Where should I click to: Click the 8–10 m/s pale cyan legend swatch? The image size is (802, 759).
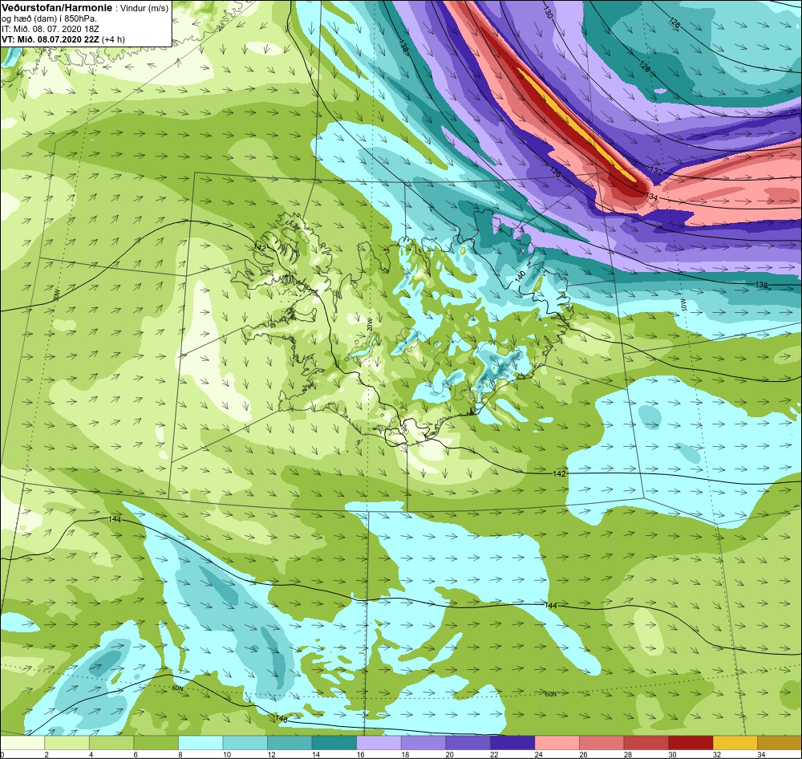click(200, 743)
